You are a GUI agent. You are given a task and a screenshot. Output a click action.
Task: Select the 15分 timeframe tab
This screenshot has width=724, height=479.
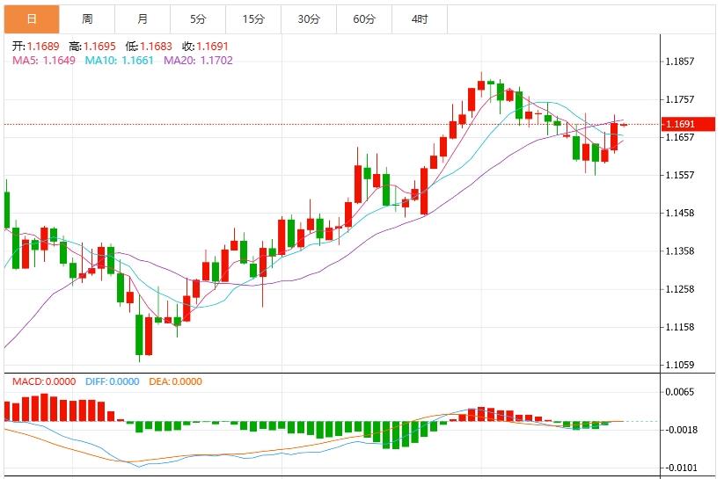[x=253, y=18]
